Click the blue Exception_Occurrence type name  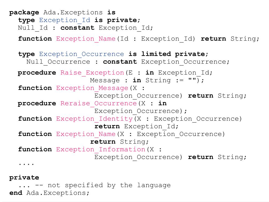pyautogui.click(x=81, y=54)
